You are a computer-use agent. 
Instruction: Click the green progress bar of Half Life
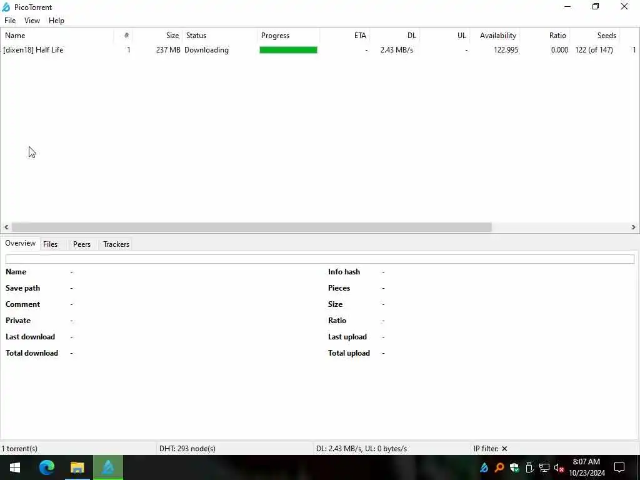point(288,50)
